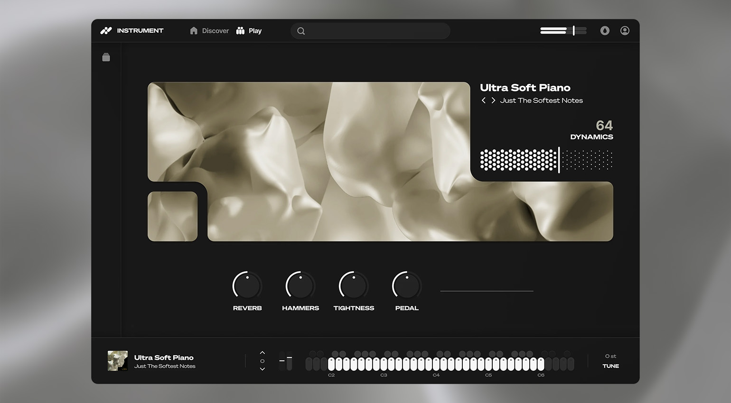Adjust the master volume slider
Screen dimensions: 731x403
563,31
